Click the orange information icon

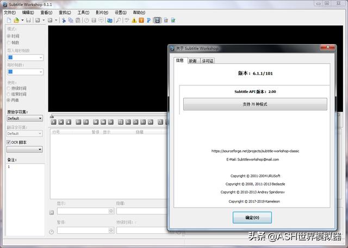tap(141, 21)
